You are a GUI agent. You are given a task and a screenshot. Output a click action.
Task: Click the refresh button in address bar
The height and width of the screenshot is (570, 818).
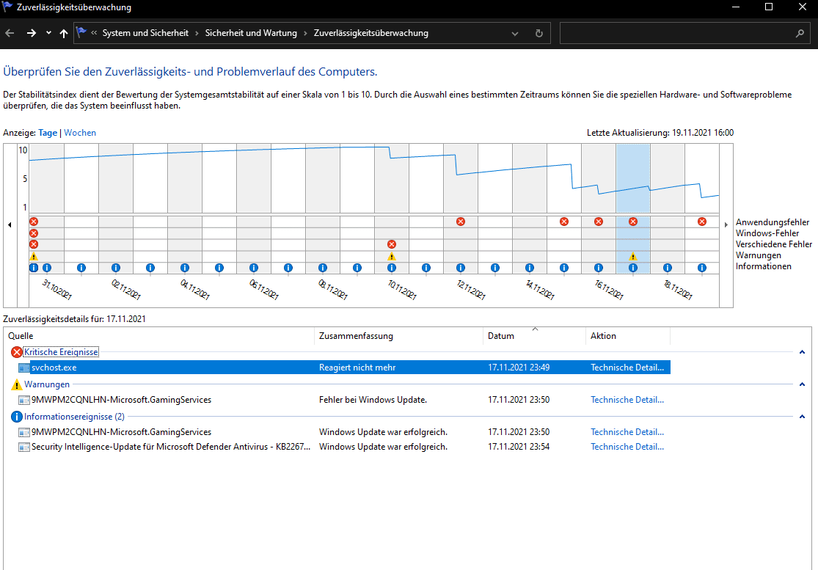pyautogui.click(x=538, y=33)
